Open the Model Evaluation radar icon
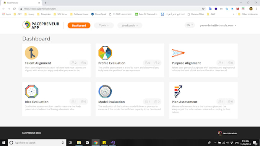The height and width of the screenshot is (146, 260). [x=105, y=91]
